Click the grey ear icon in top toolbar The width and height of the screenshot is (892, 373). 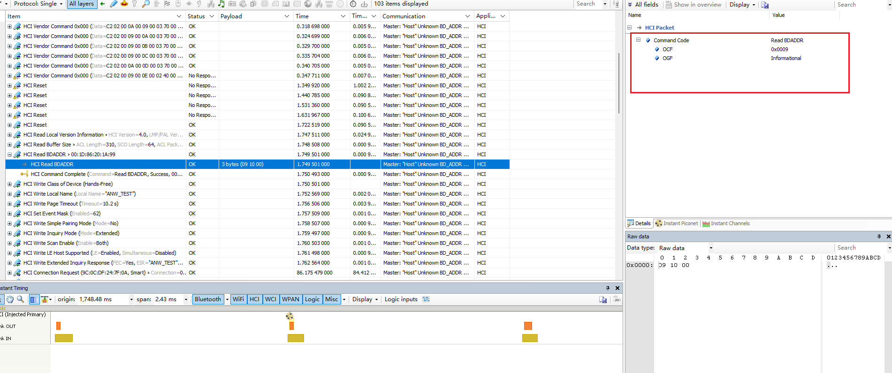[x=199, y=4]
